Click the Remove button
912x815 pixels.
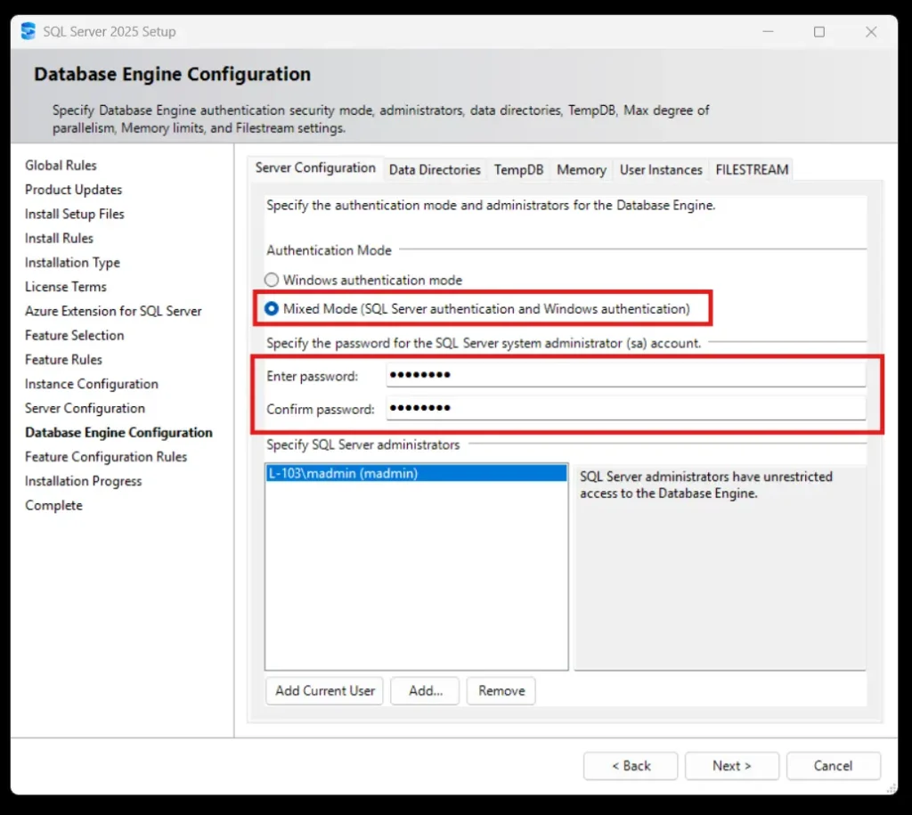tap(501, 690)
